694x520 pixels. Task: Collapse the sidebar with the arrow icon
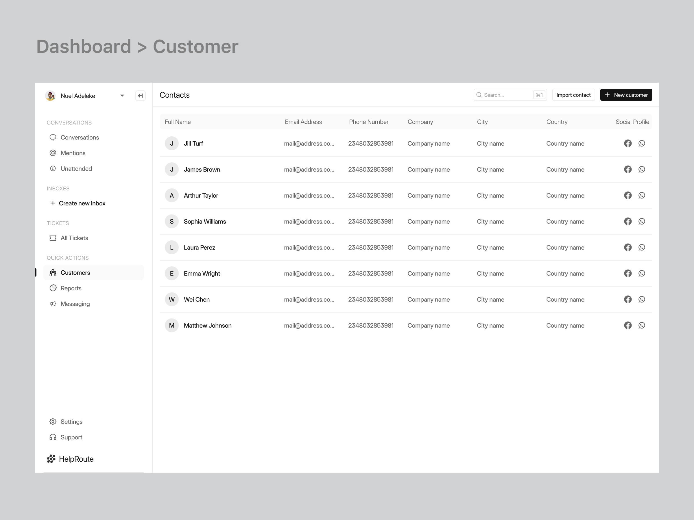pyautogui.click(x=140, y=96)
